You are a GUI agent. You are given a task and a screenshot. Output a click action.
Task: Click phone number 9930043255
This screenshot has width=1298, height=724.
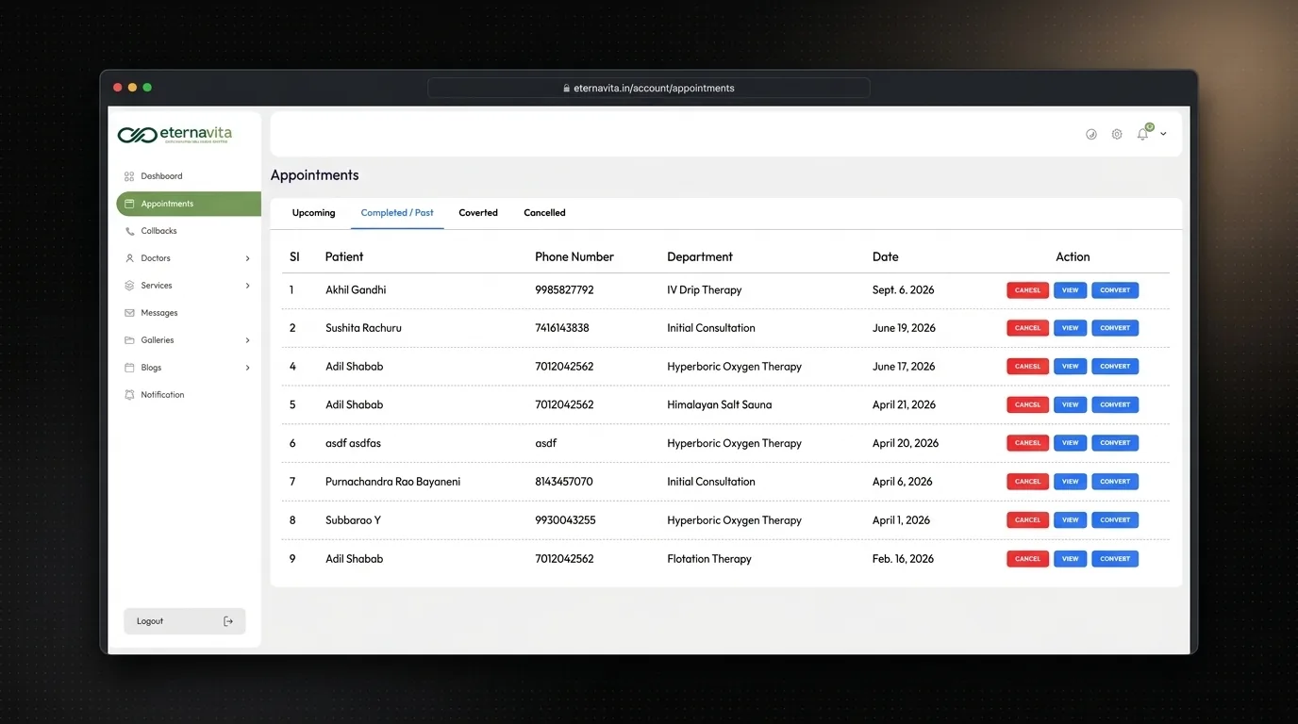point(565,520)
